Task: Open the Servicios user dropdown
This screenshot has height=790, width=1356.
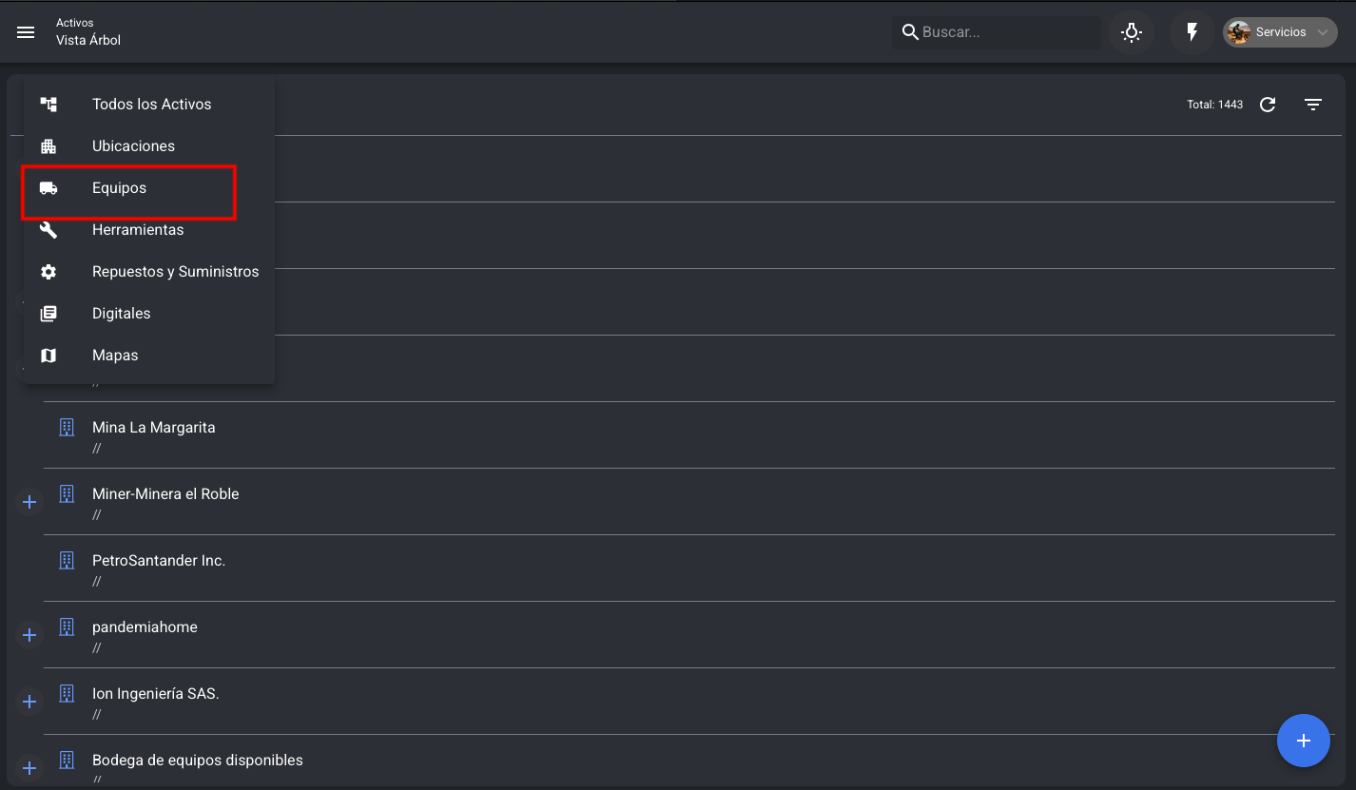Action: (x=1280, y=32)
